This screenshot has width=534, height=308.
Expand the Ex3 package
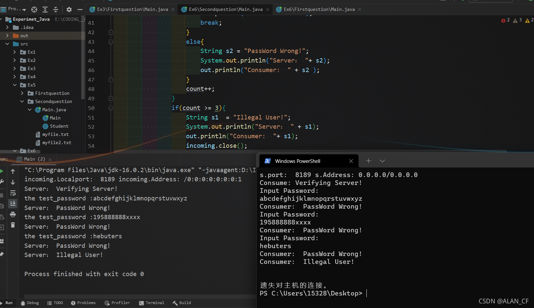14,68
